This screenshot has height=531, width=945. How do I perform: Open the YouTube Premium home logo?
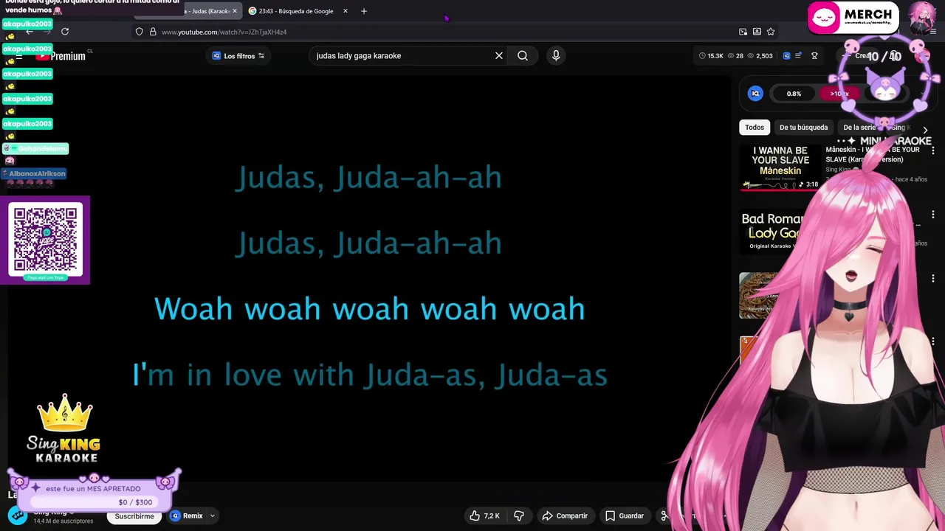(63, 56)
